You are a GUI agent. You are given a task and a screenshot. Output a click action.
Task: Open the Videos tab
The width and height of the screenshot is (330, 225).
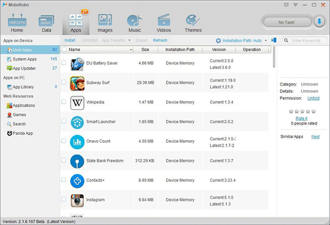[x=164, y=23]
